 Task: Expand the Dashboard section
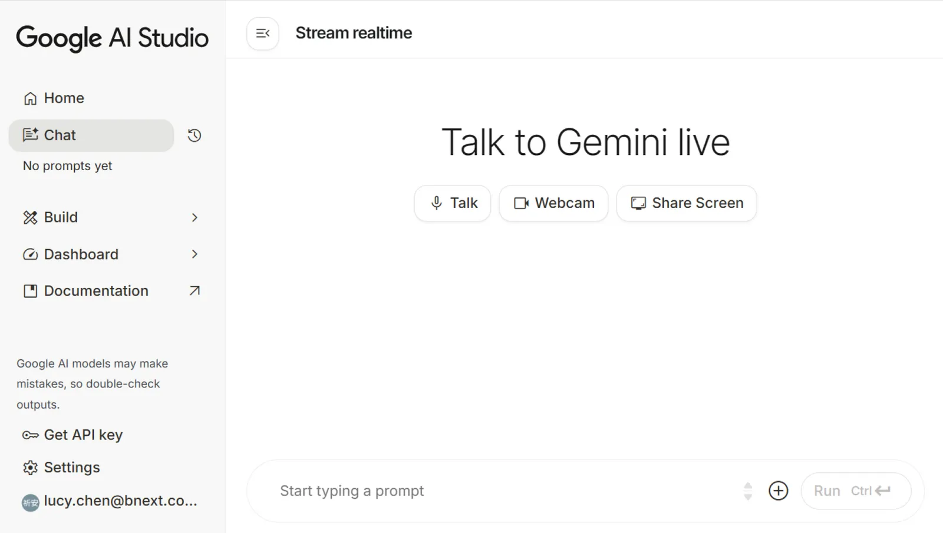click(195, 254)
